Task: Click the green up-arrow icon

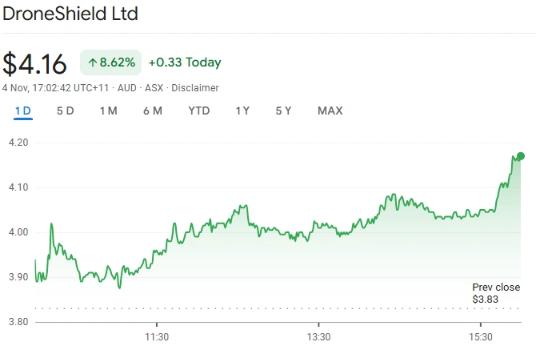Action: (92, 62)
